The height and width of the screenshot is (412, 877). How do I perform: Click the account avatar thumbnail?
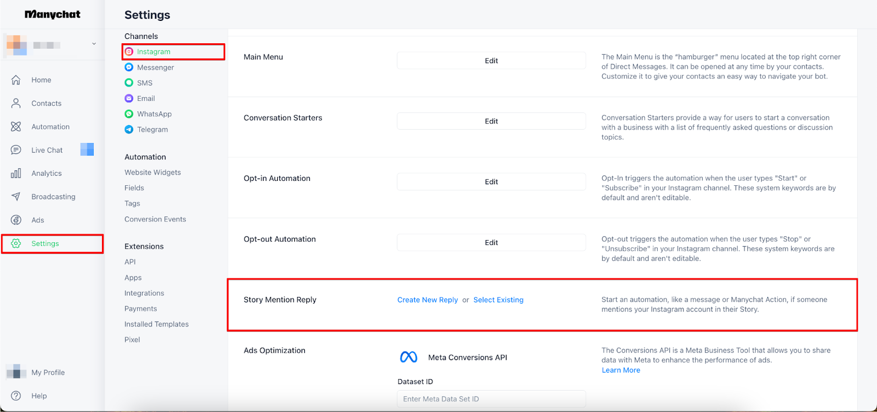(16, 44)
